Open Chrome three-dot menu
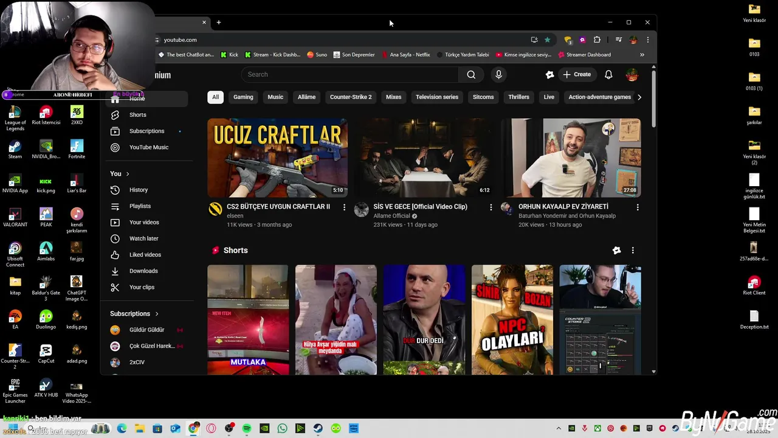This screenshot has width=778, height=438. (x=647, y=40)
